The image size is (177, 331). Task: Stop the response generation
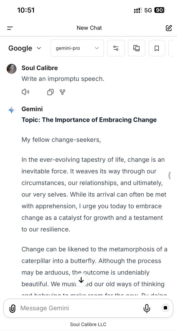coord(165,308)
